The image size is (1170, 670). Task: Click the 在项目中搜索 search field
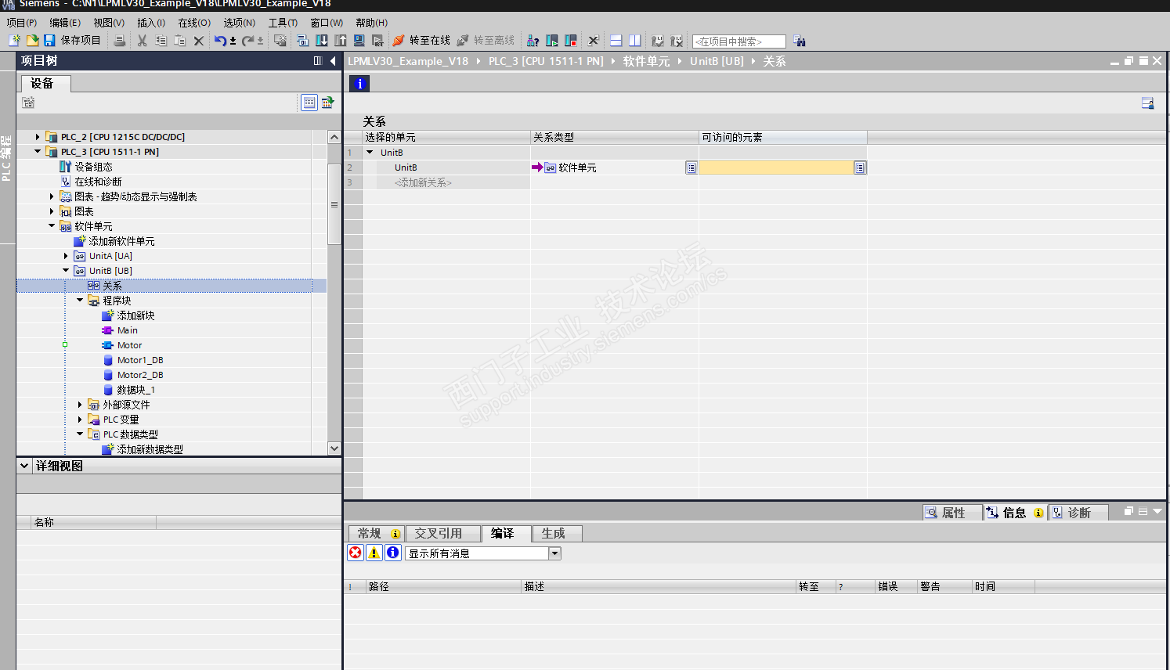738,41
